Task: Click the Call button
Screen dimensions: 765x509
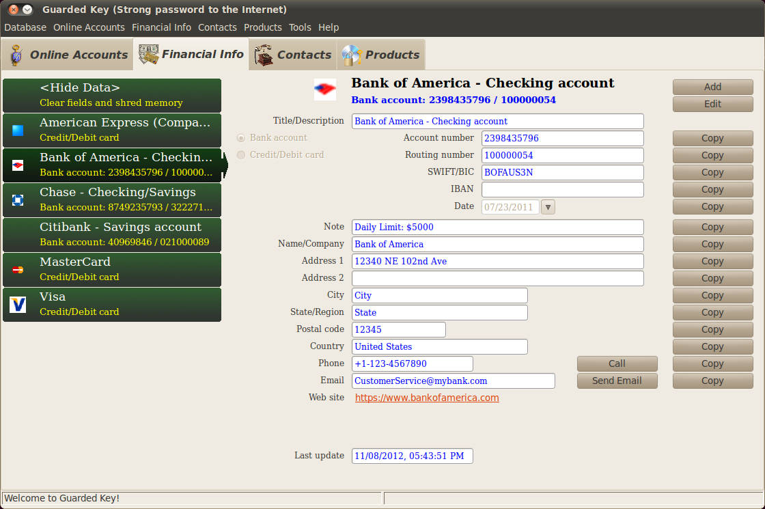Action: 617,363
